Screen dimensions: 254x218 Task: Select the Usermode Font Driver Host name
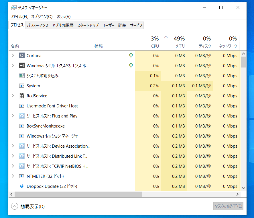click(52, 106)
